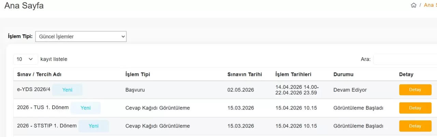Click the Yeni badge next to e-YDS 2026/4
This screenshot has height=137, width=437.
(67, 90)
